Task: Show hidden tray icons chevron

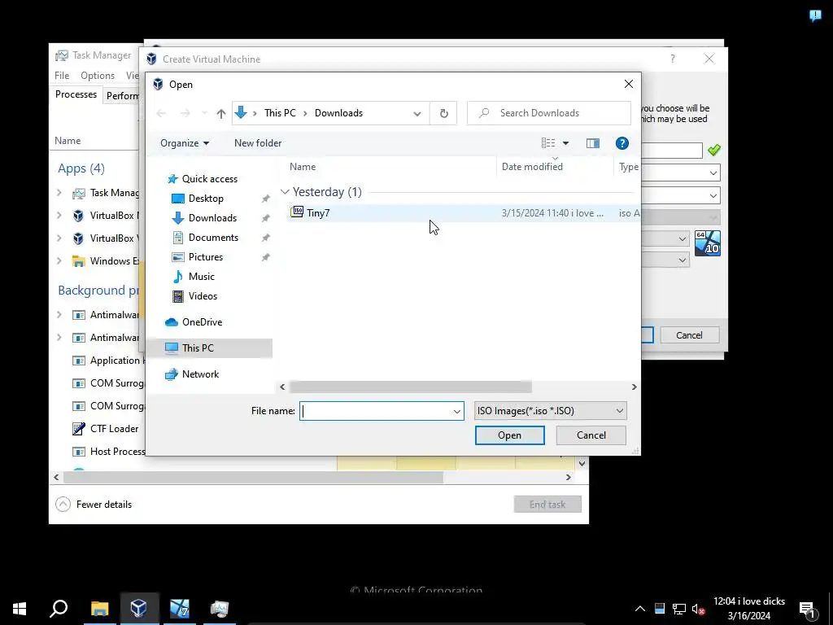Action: click(640, 609)
